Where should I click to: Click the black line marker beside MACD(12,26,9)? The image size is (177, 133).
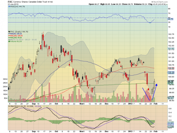tap(9, 106)
